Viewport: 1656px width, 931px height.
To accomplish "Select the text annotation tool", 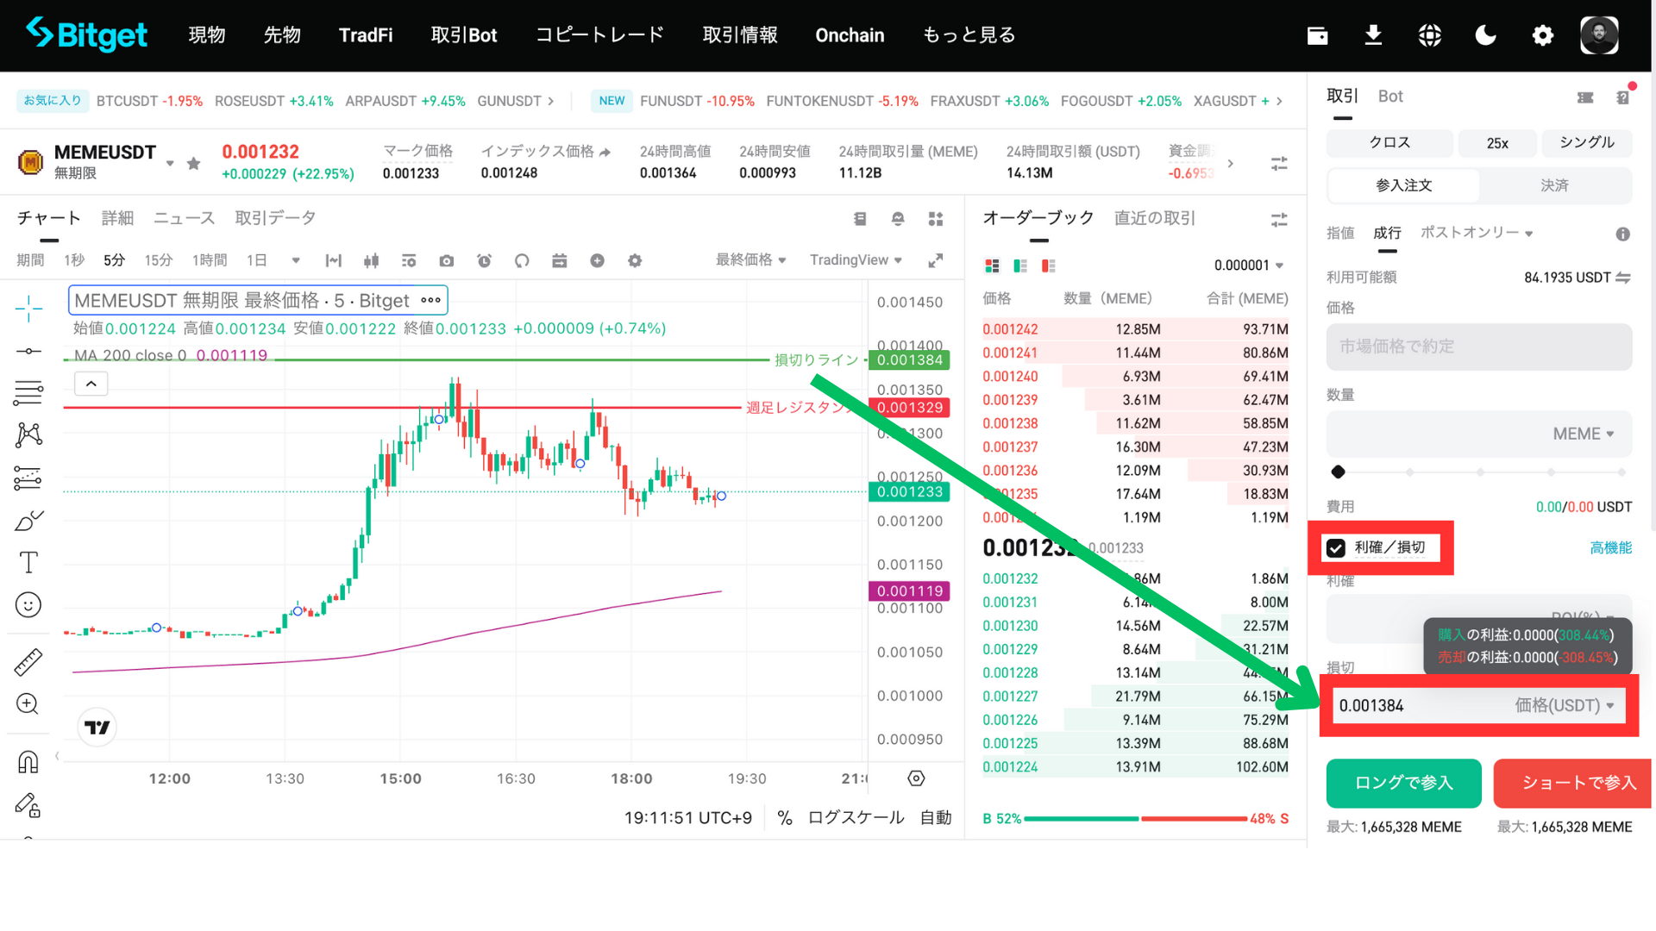I will 28,562.
